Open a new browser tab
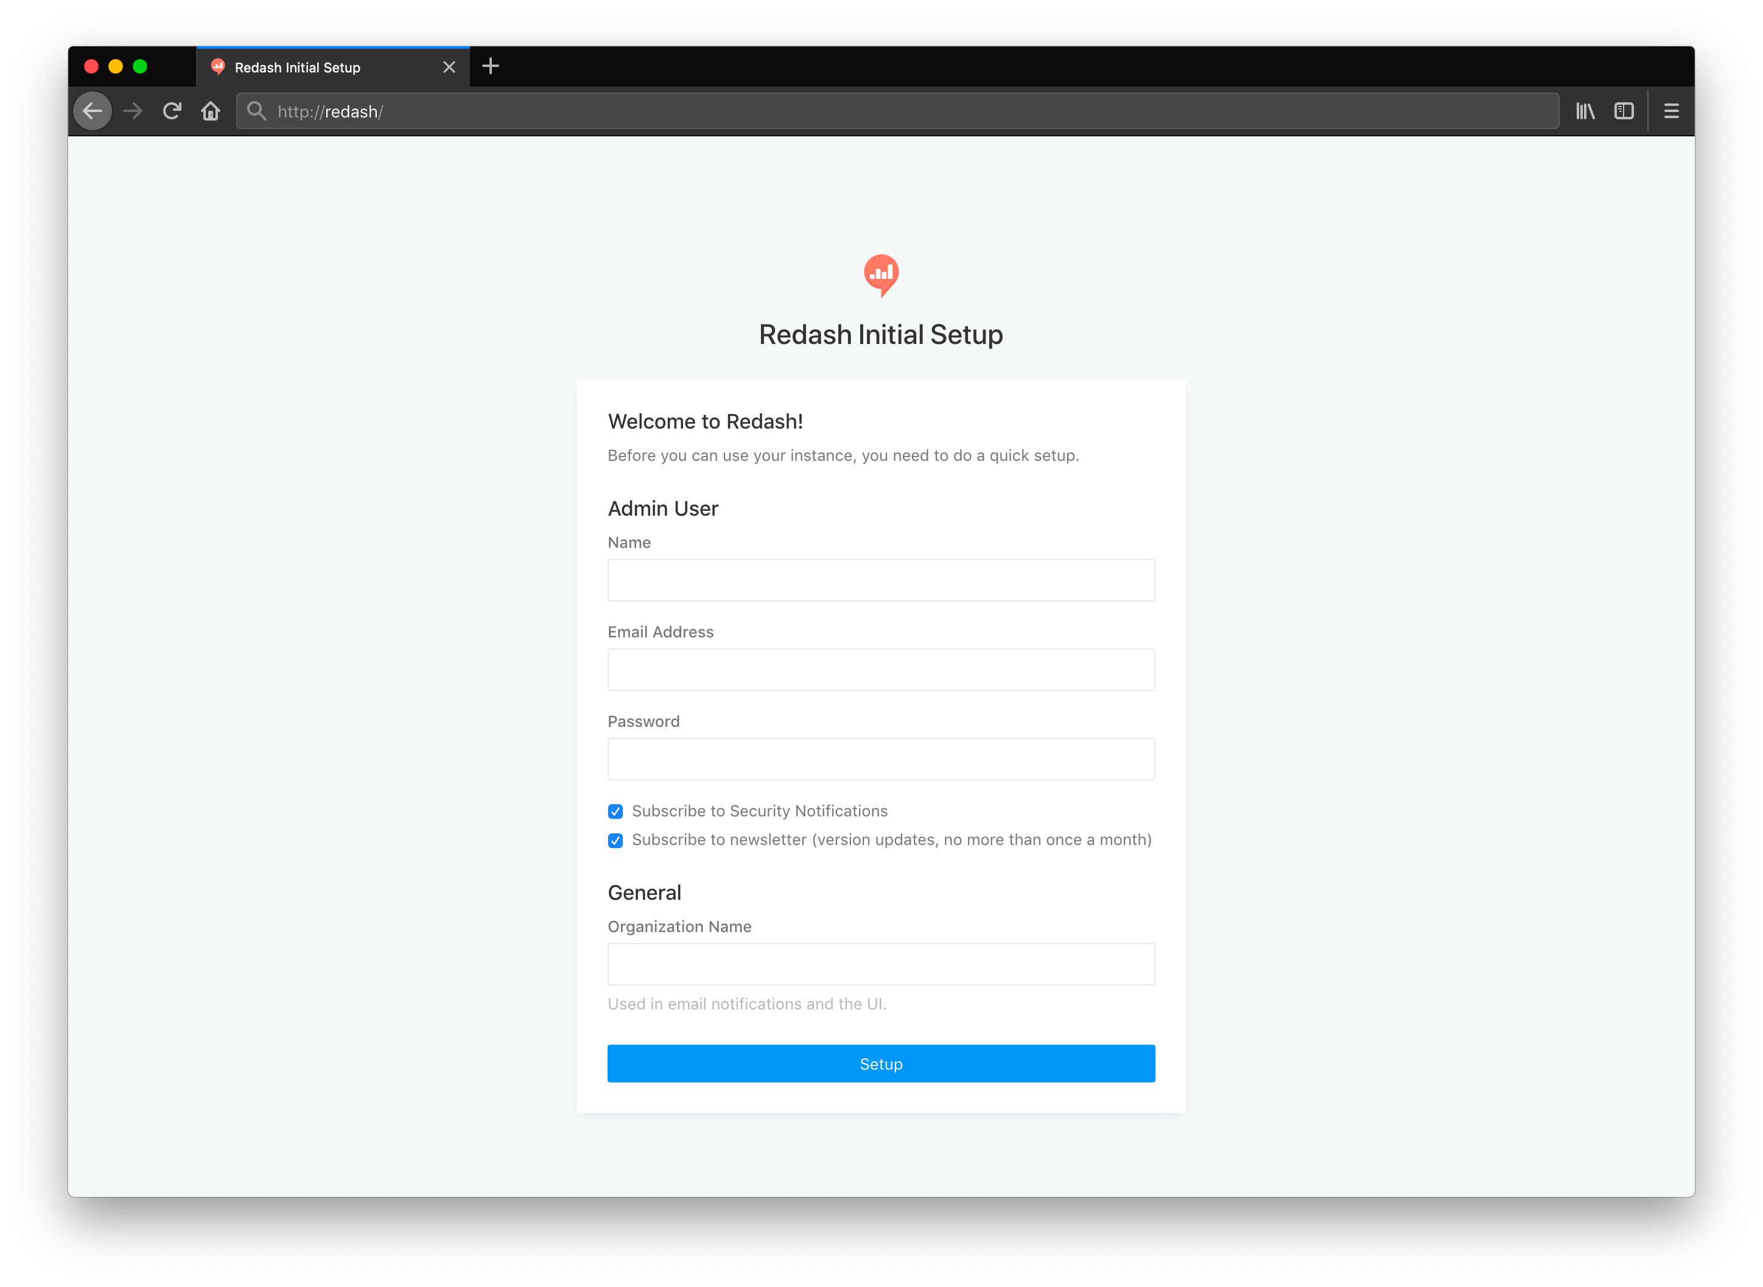The image size is (1763, 1287). (491, 66)
